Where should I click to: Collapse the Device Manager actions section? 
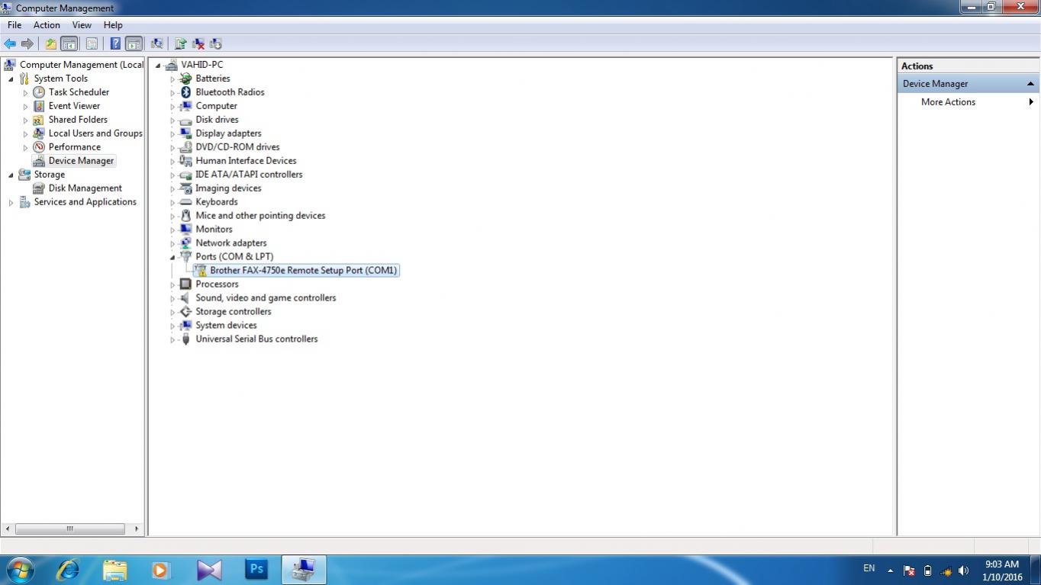pos(1030,84)
